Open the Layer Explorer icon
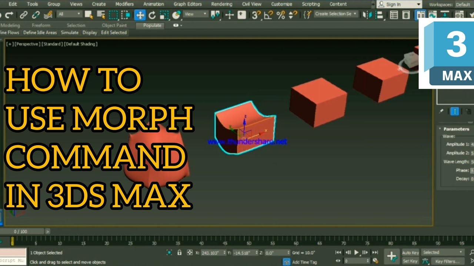Viewport: 474px width, 266px height. click(406, 15)
